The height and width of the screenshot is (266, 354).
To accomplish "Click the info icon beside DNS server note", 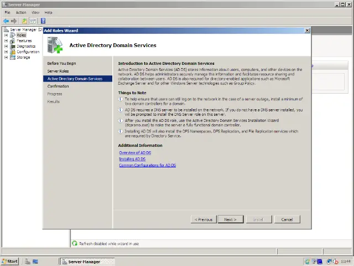I will 121,110.
